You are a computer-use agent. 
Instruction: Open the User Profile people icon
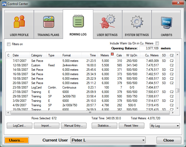coord(19,22)
